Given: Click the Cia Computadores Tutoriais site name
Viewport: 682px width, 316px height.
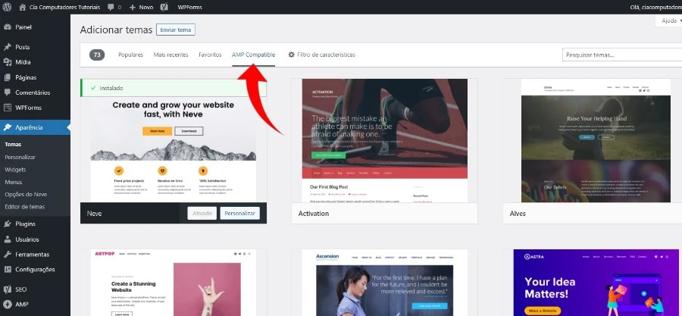Looking at the screenshot, I should pos(65,8).
